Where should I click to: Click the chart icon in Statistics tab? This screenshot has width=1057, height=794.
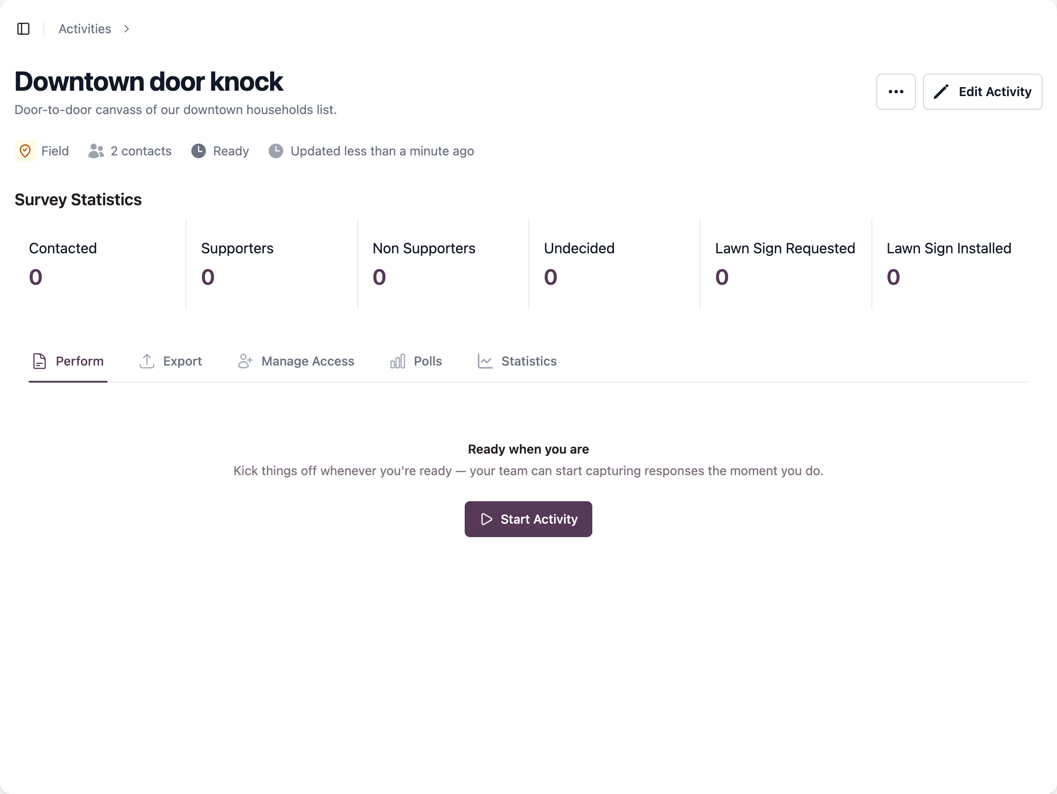point(485,361)
